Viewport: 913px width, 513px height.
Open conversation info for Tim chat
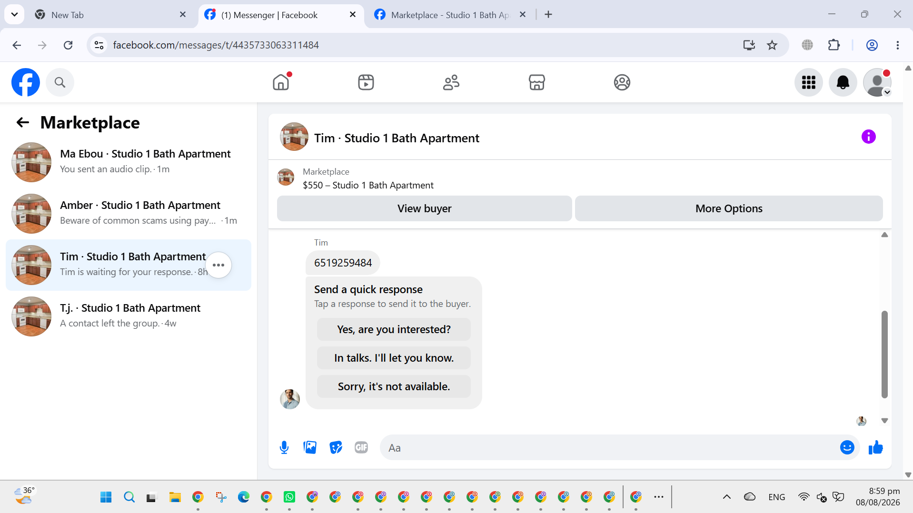(869, 137)
